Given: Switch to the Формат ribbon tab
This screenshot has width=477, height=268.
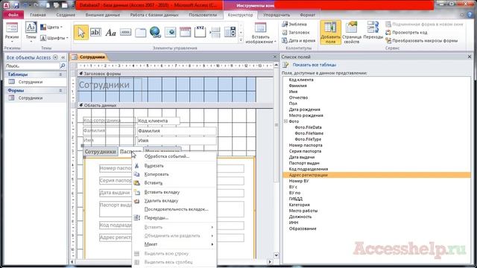Looking at the screenshot, I should click(308, 15).
